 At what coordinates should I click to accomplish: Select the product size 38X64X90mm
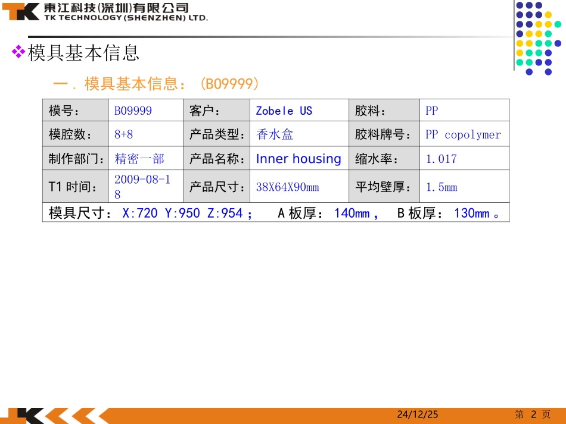[287, 187]
